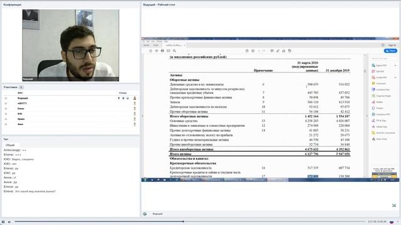Click the 'Кредиторская задолженность' row in the PDF
The width and height of the screenshot is (401, 225).
click(259, 168)
